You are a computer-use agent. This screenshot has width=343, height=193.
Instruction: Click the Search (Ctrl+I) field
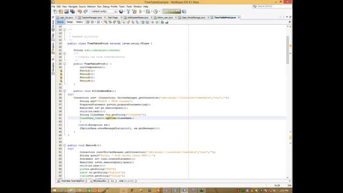click(272, 6)
